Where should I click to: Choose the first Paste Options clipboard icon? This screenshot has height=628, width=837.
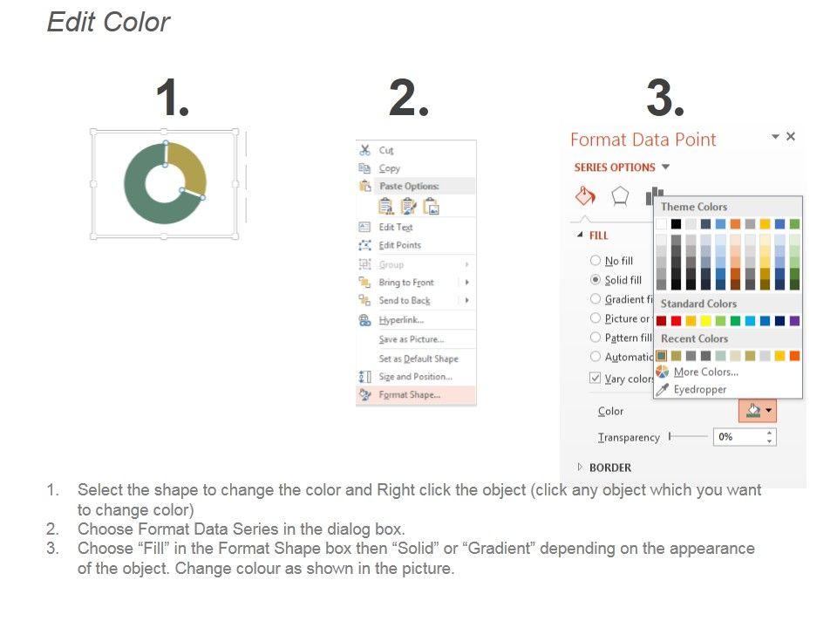[x=385, y=206]
